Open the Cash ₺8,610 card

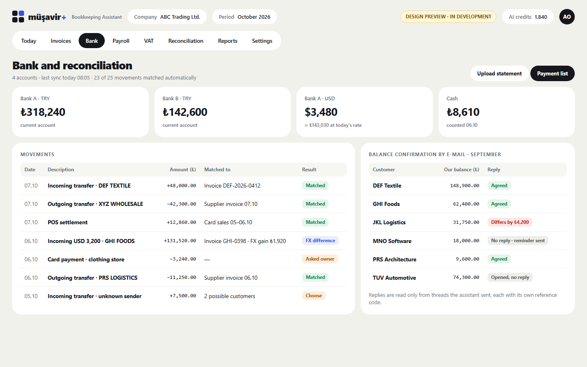(507, 112)
